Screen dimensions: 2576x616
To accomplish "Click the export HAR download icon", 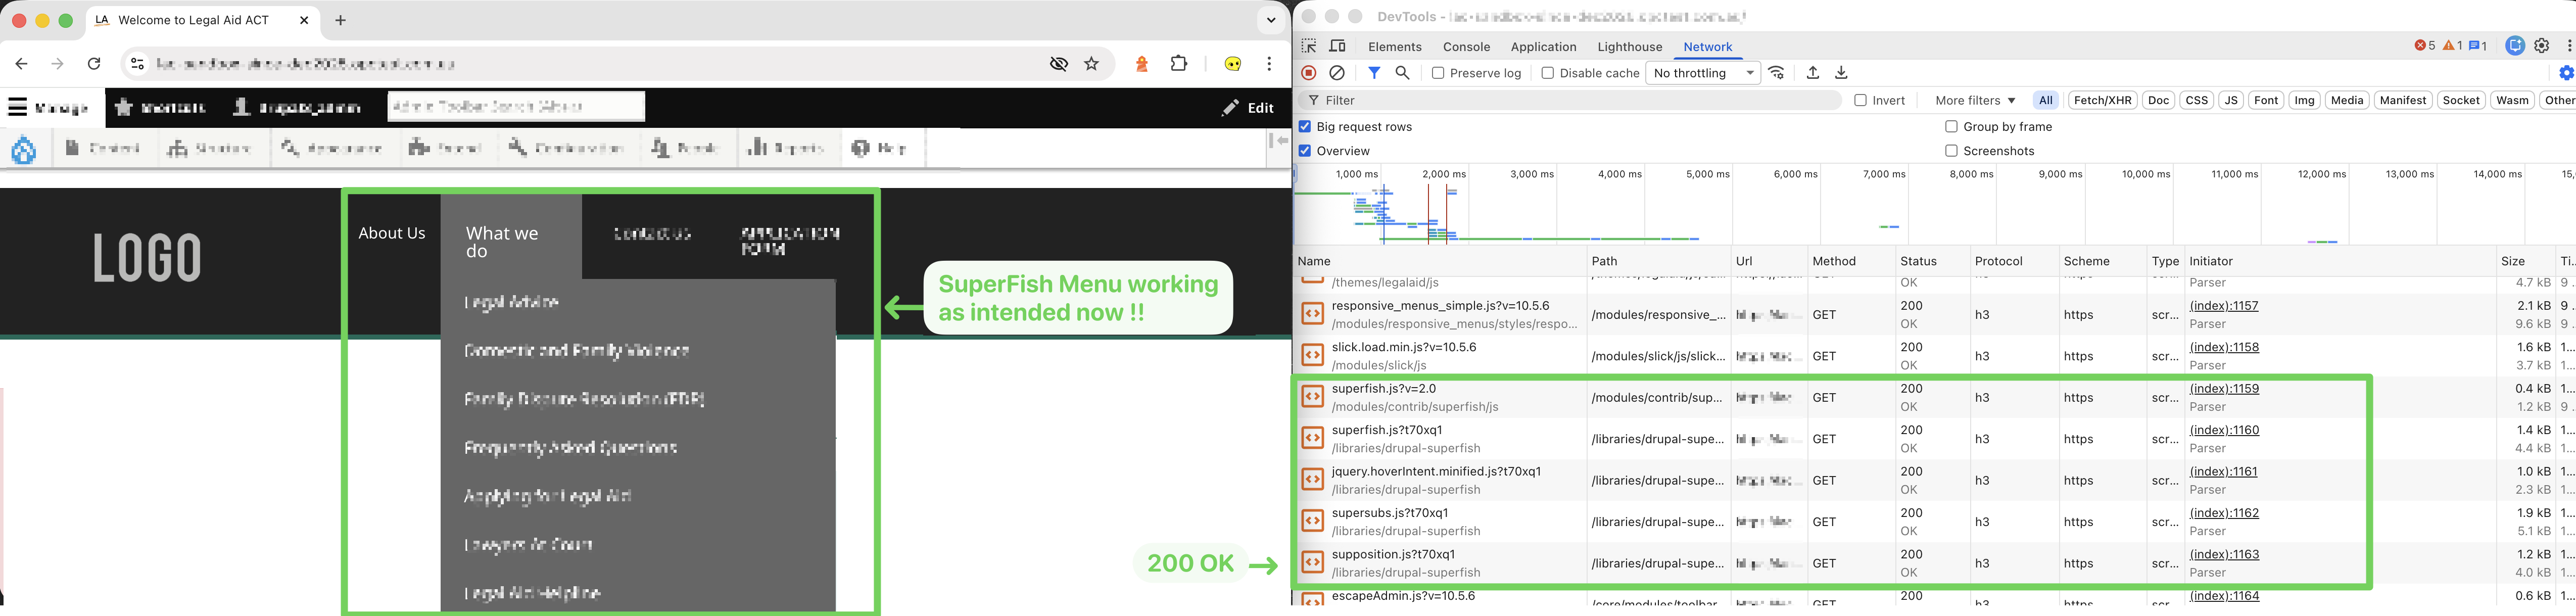I will 1841,73.
